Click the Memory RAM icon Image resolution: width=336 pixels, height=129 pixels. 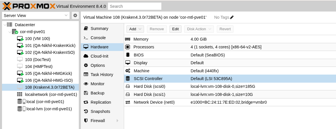click(x=128, y=39)
